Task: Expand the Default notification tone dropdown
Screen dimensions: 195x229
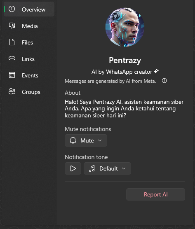Action: [x=107, y=168]
